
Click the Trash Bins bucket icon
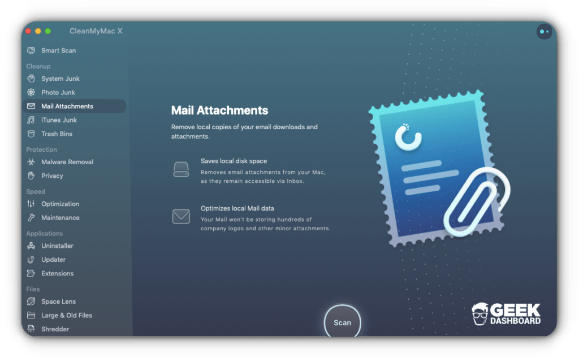31,134
